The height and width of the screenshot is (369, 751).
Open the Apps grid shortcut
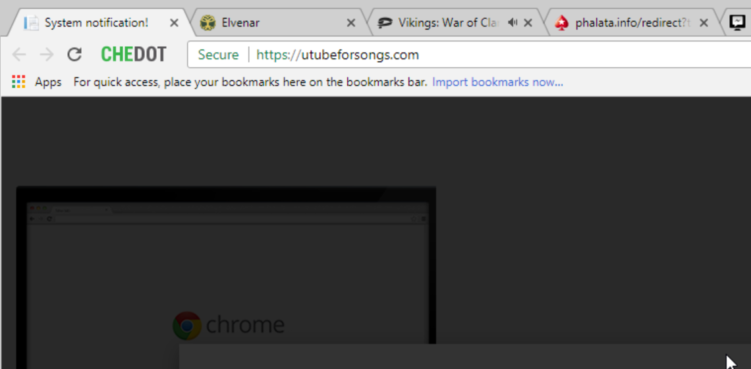coord(18,82)
